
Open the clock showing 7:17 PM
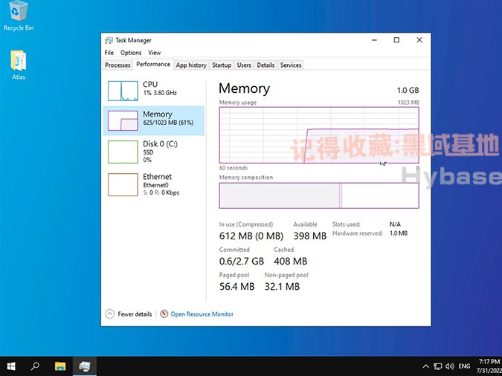click(489, 366)
